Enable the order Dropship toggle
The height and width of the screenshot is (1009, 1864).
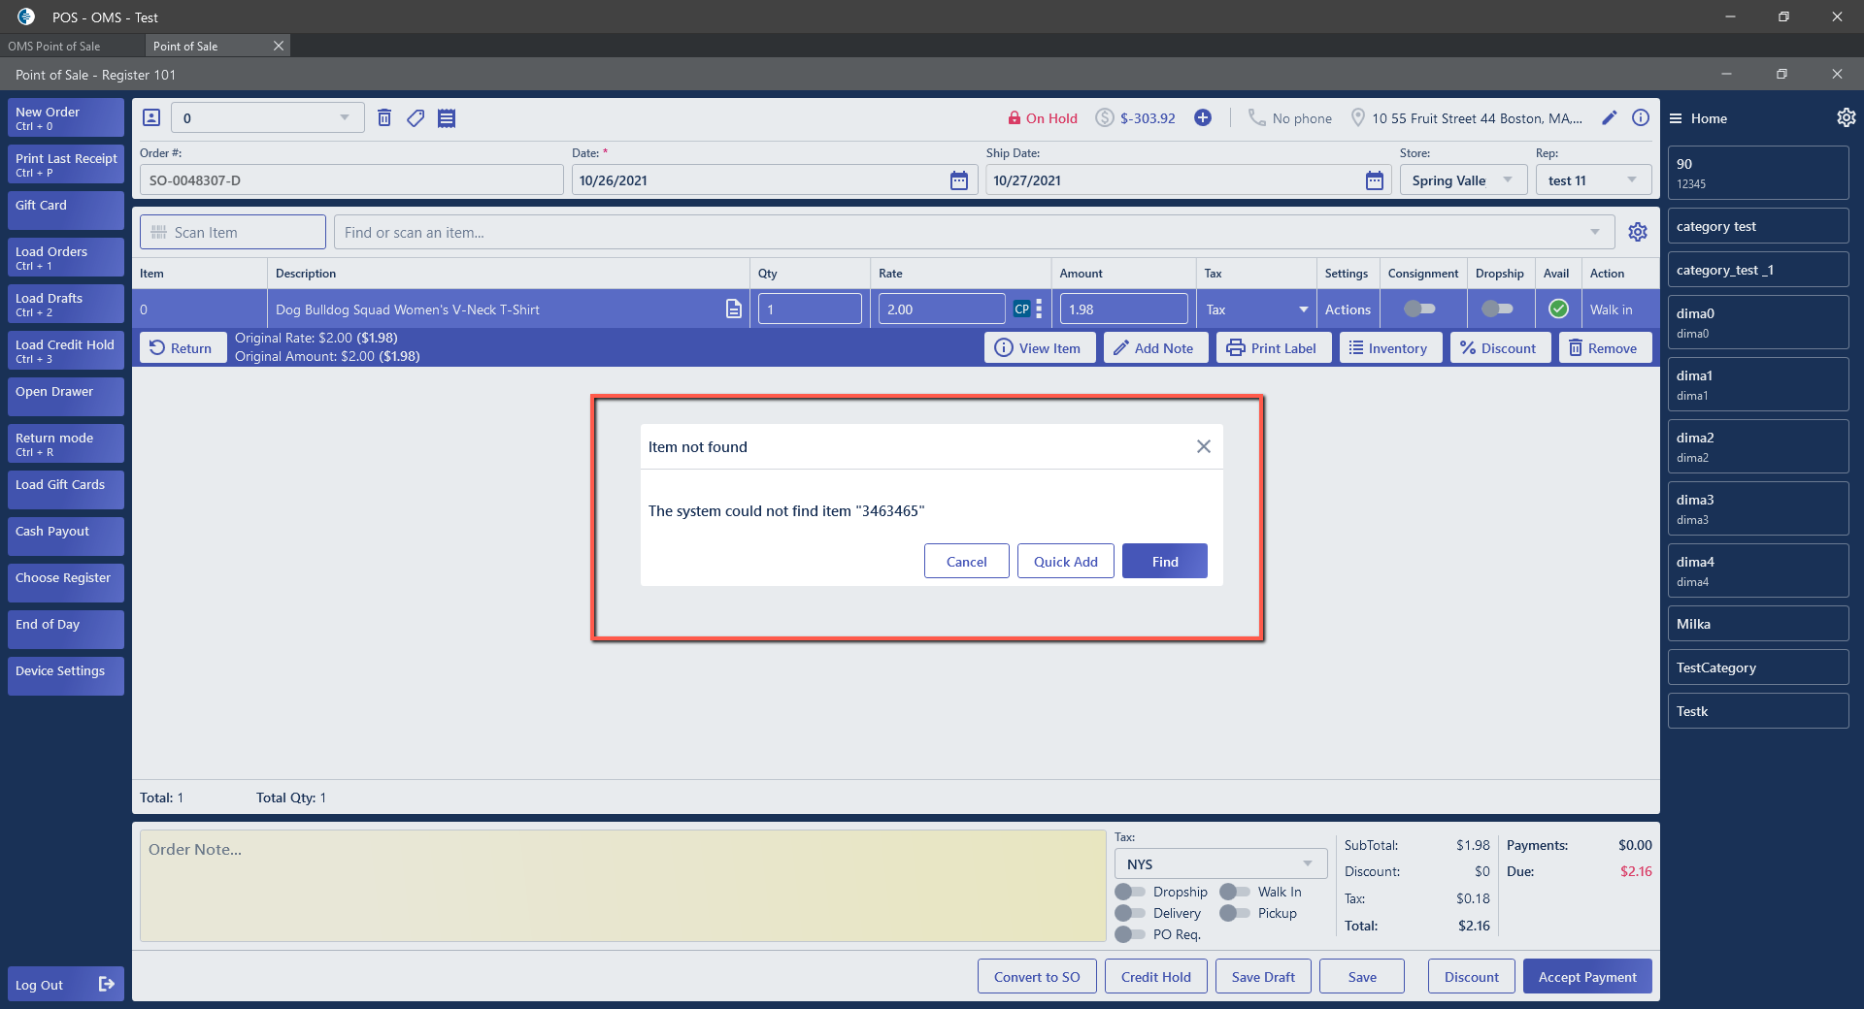1130,892
